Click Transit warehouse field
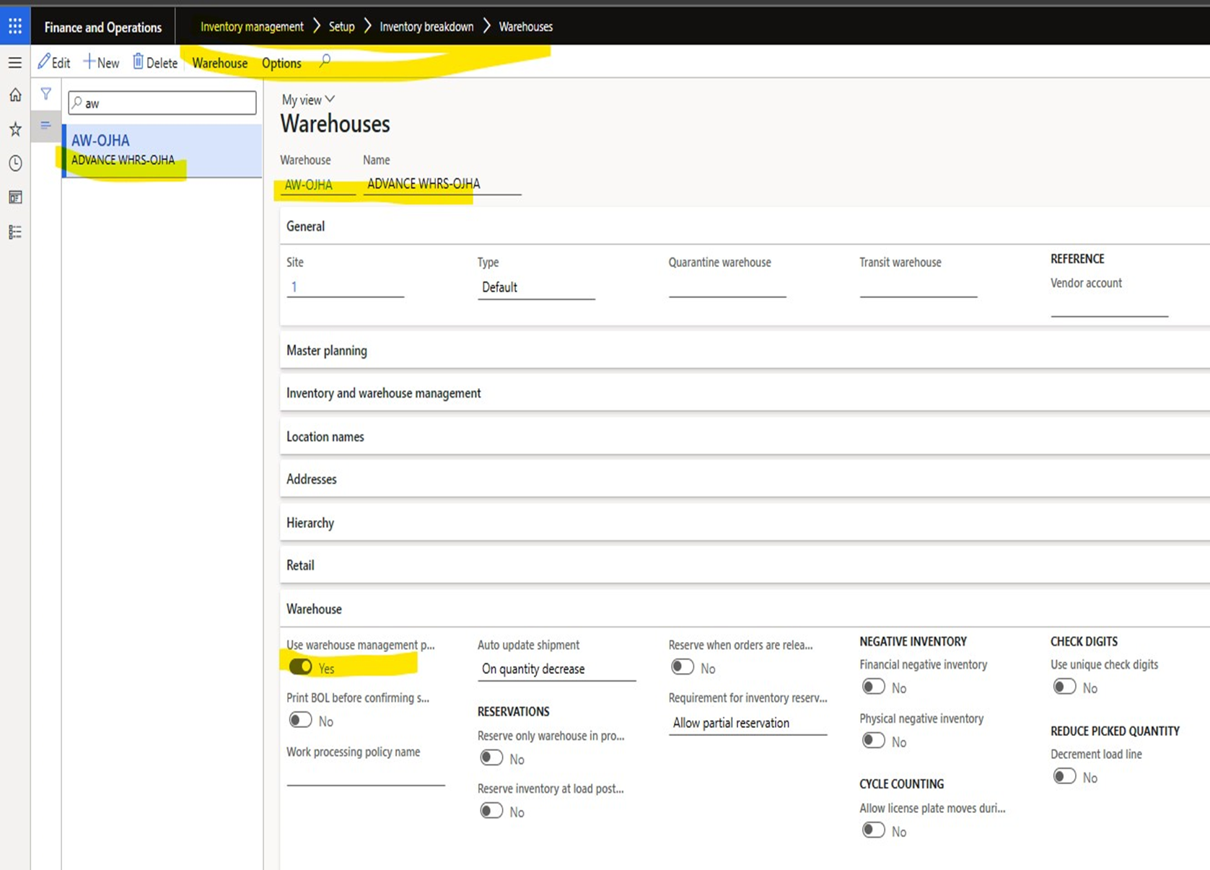This screenshot has width=1210, height=870. point(918,286)
